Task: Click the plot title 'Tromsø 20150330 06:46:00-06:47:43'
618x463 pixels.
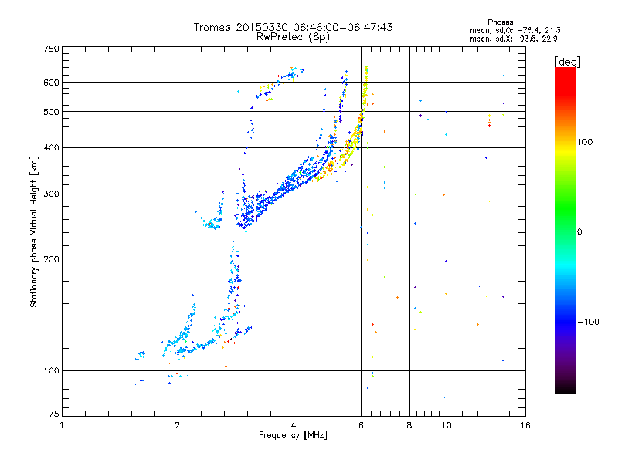Action: [293, 27]
